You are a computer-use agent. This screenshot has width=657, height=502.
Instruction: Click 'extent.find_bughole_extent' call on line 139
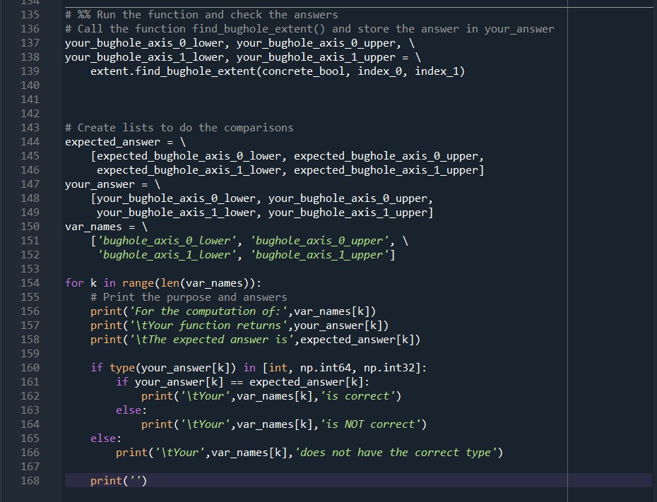[172, 71]
